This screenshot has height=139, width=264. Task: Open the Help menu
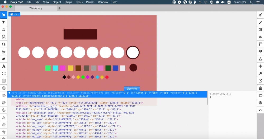coord(114,2)
